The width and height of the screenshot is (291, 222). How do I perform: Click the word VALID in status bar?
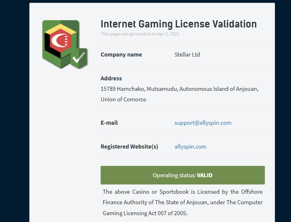(x=204, y=175)
